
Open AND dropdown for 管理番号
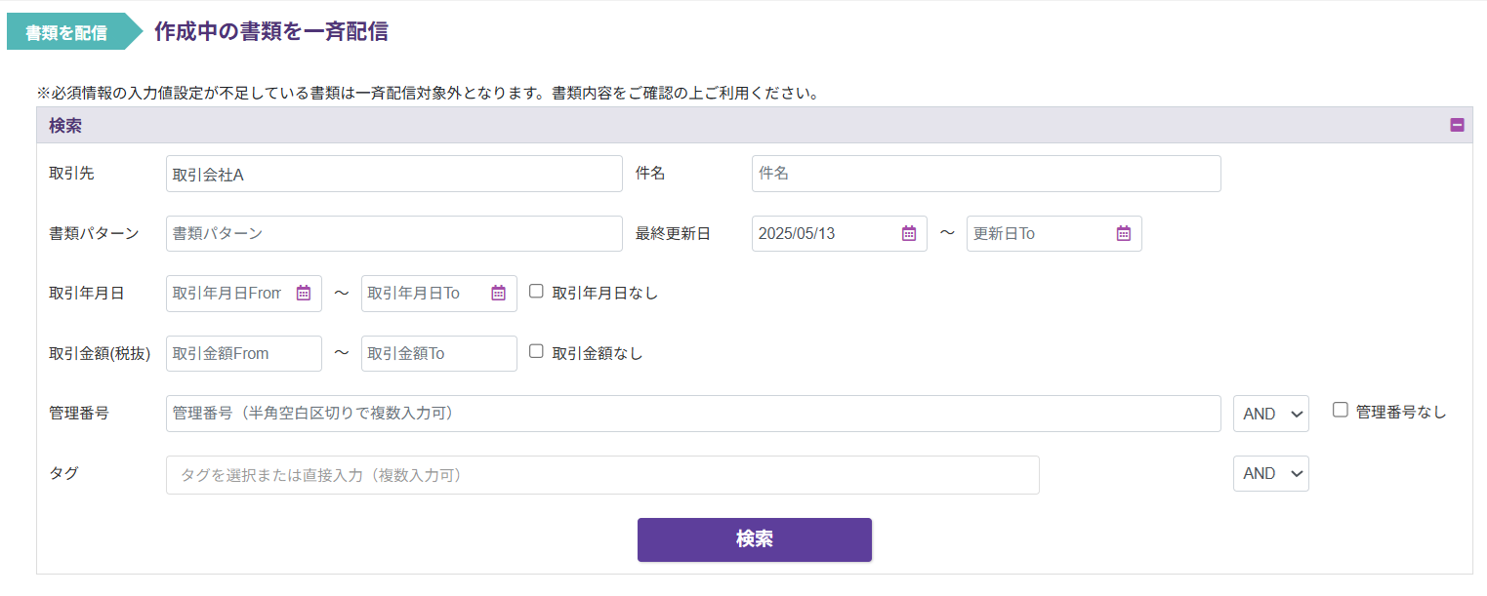point(1270,414)
